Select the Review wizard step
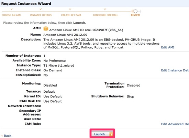Image resolution: width=189 pixels, height=138 pixels. pos(135,15)
